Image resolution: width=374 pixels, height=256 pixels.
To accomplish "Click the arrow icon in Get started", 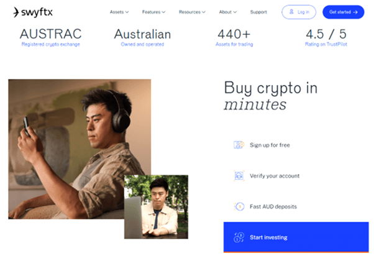I will click(x=355, y=12).
